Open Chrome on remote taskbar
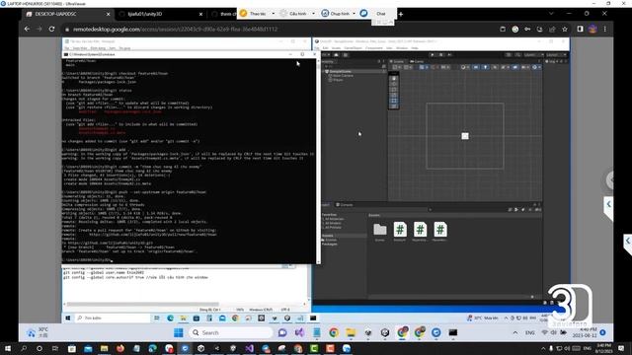Viewport: 632px width, 355px height. pyautogui.click(x=334, y=332)
